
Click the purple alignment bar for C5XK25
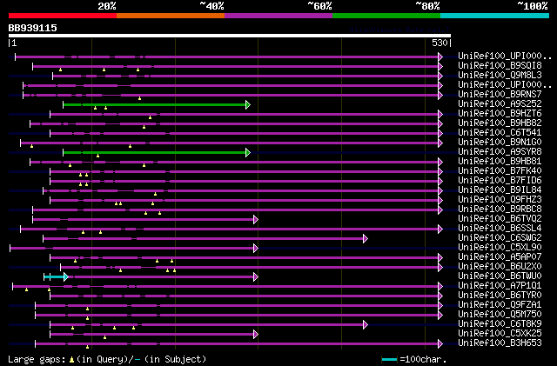[154, 335]
